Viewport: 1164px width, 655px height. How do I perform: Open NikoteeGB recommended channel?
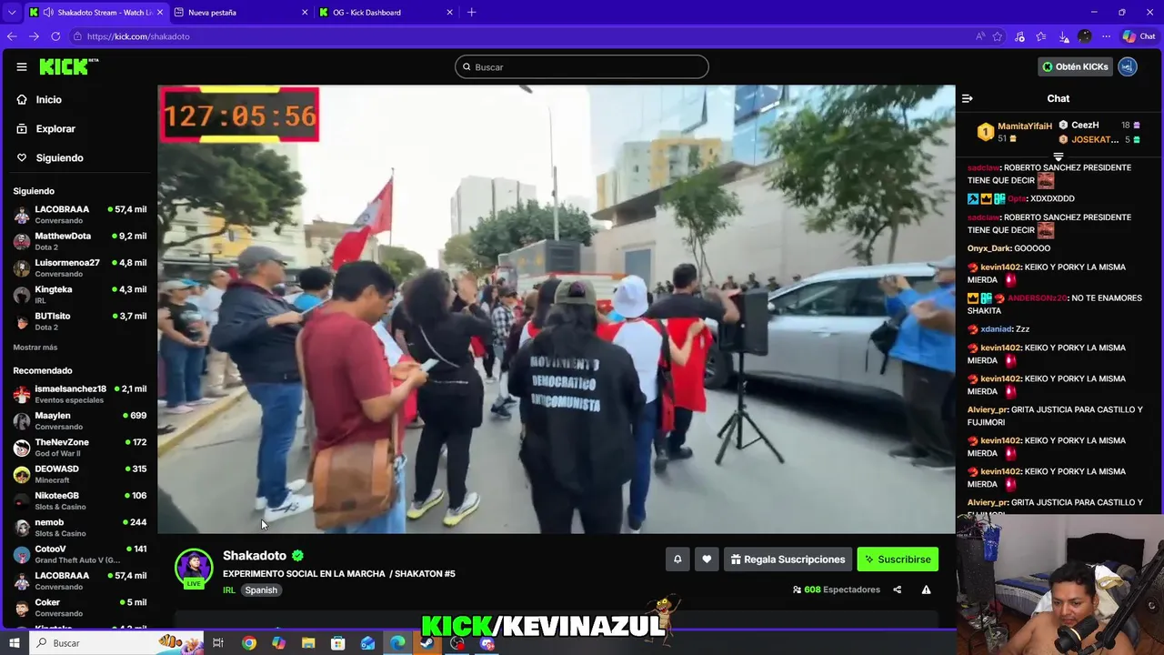coord(80,501)
